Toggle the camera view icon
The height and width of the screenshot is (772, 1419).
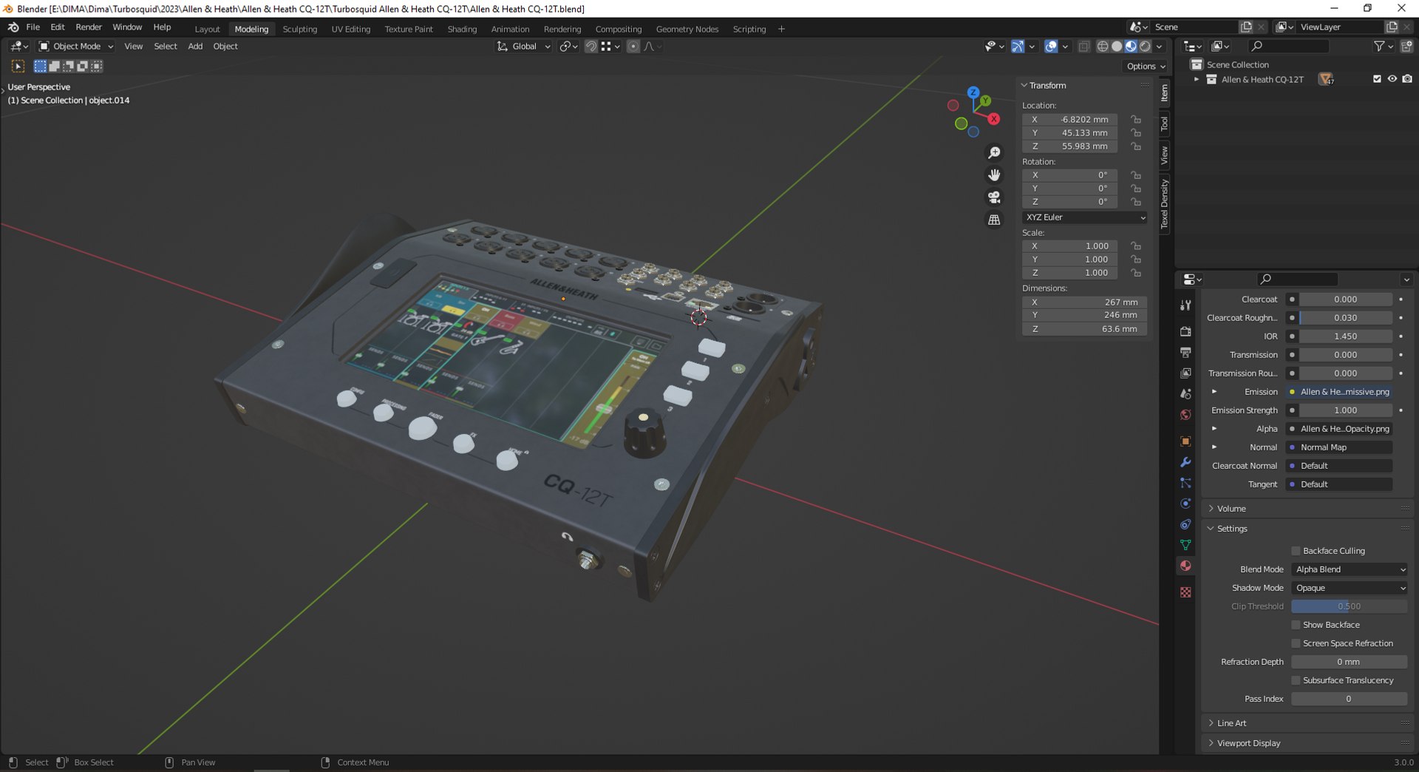994,197
